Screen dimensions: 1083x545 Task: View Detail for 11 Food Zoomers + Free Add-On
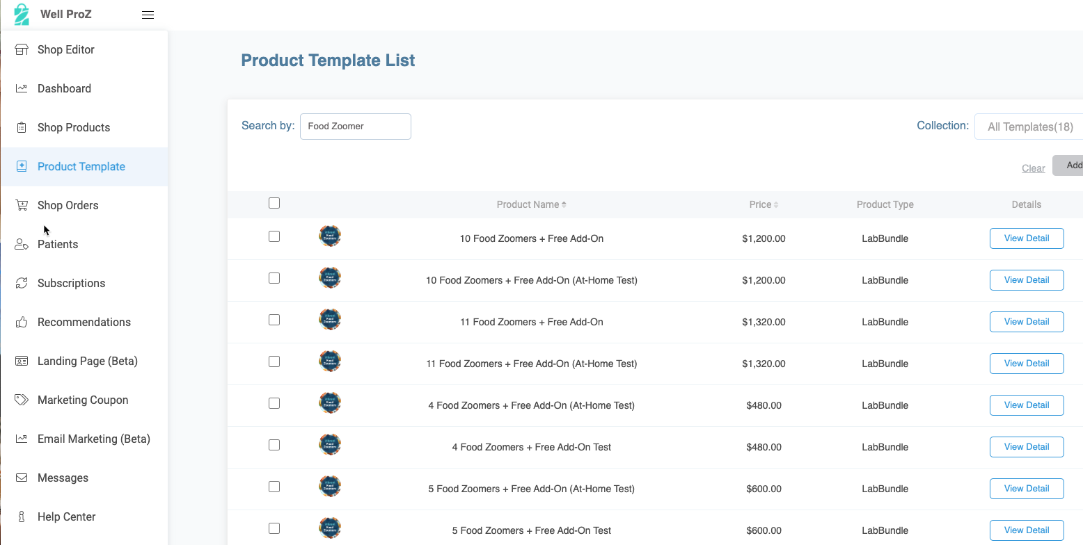coord(1027,322)
